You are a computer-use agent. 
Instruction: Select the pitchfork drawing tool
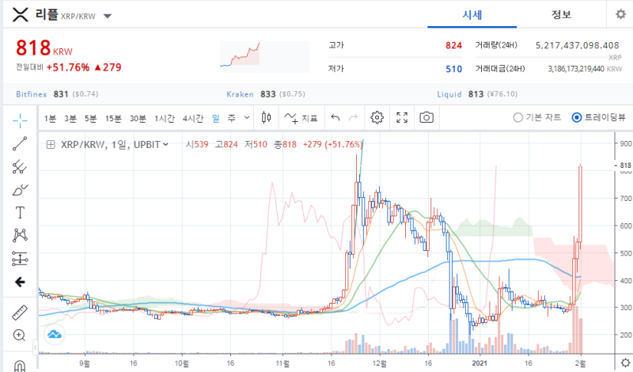(20, 167)
